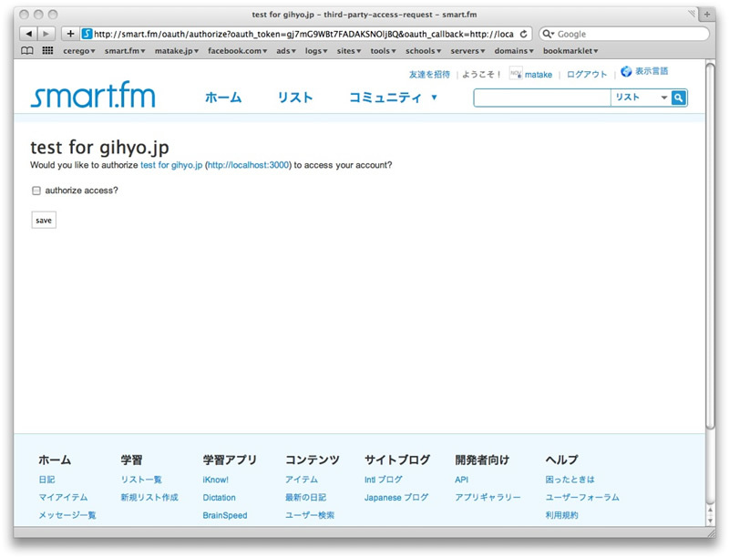Expand the schools bookmarks folder
Viewport: 729px width, 558px height.
click(423, 51)
